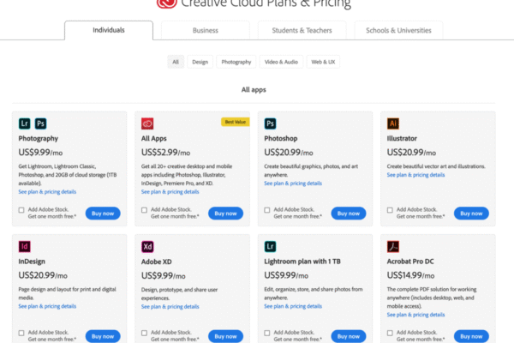Click the All Apps plan title
The height and width of the screenshot is (343, 514).
point(153,139)
